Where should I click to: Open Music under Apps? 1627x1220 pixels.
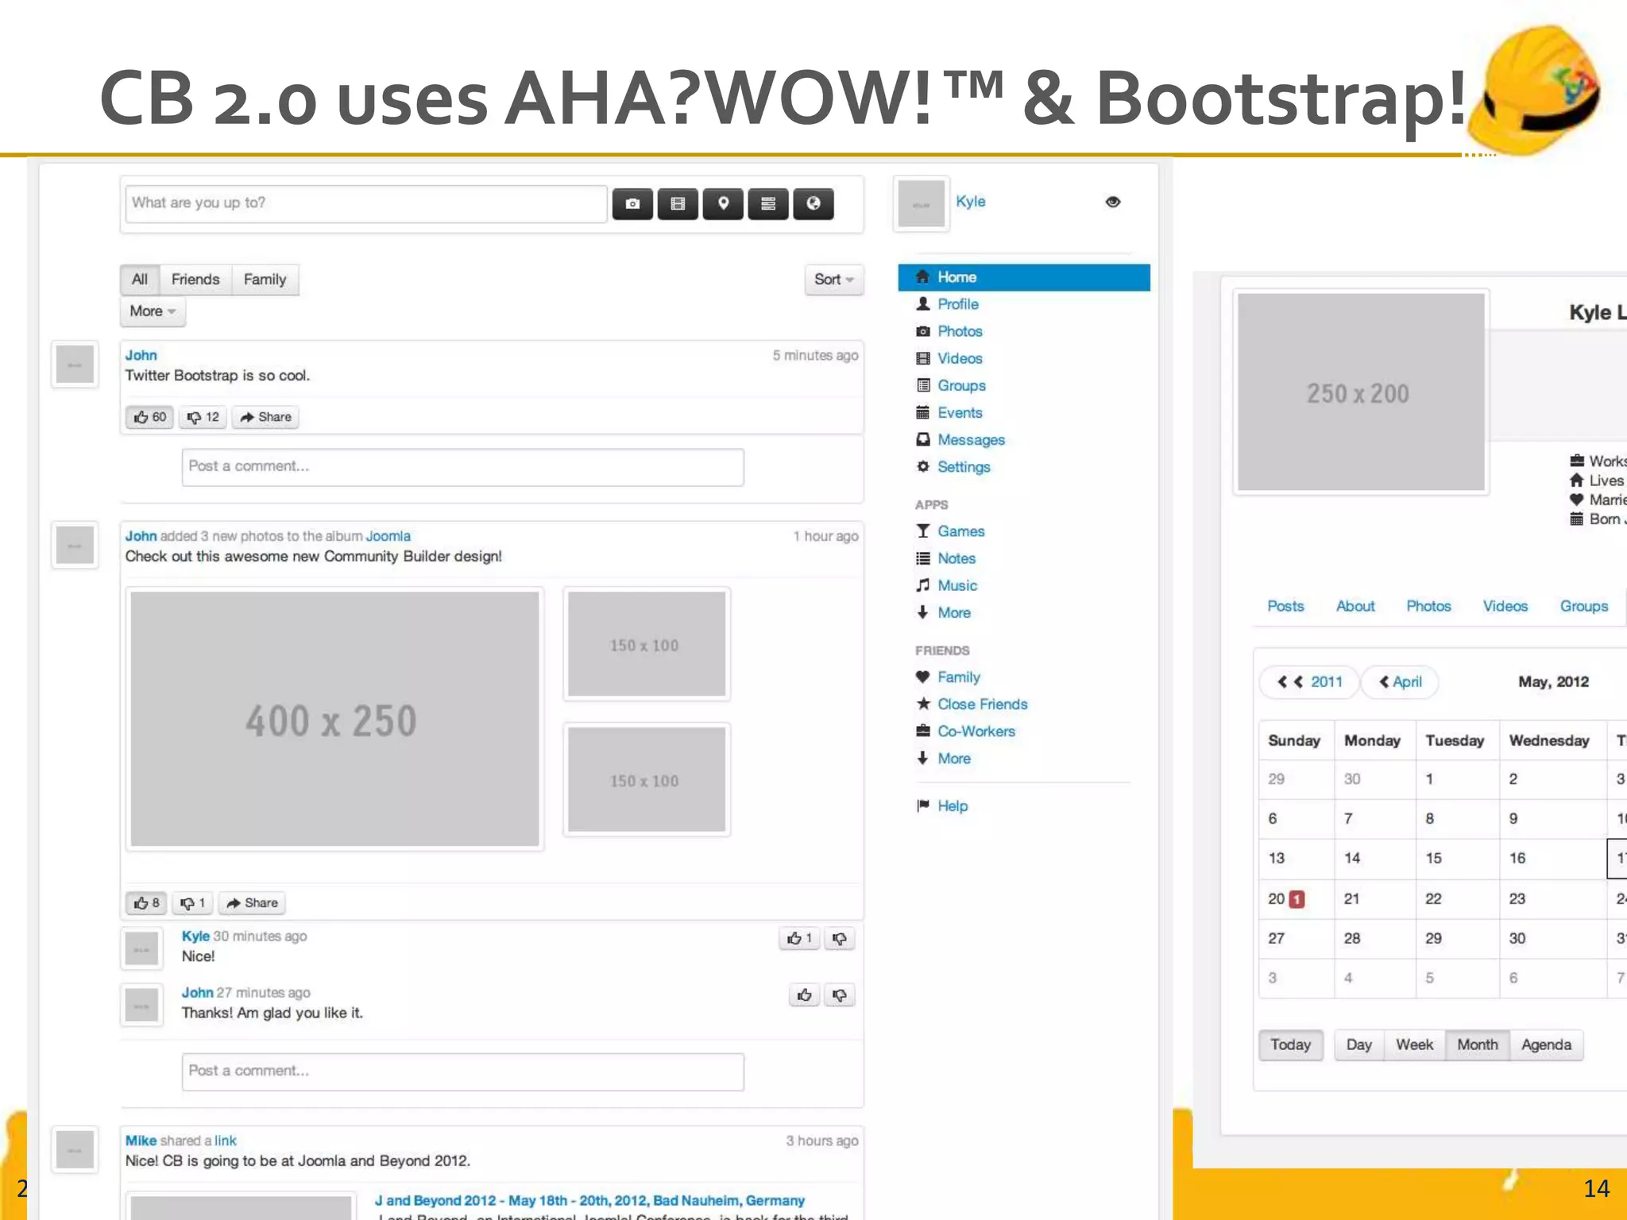[x=957, y=585]
